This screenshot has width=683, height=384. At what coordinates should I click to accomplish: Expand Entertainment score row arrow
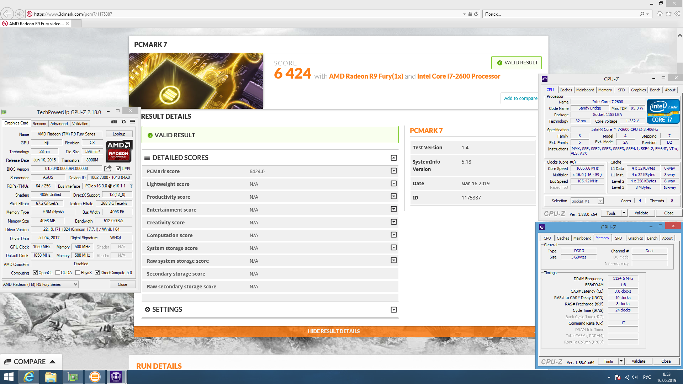(x=393, y=209)
